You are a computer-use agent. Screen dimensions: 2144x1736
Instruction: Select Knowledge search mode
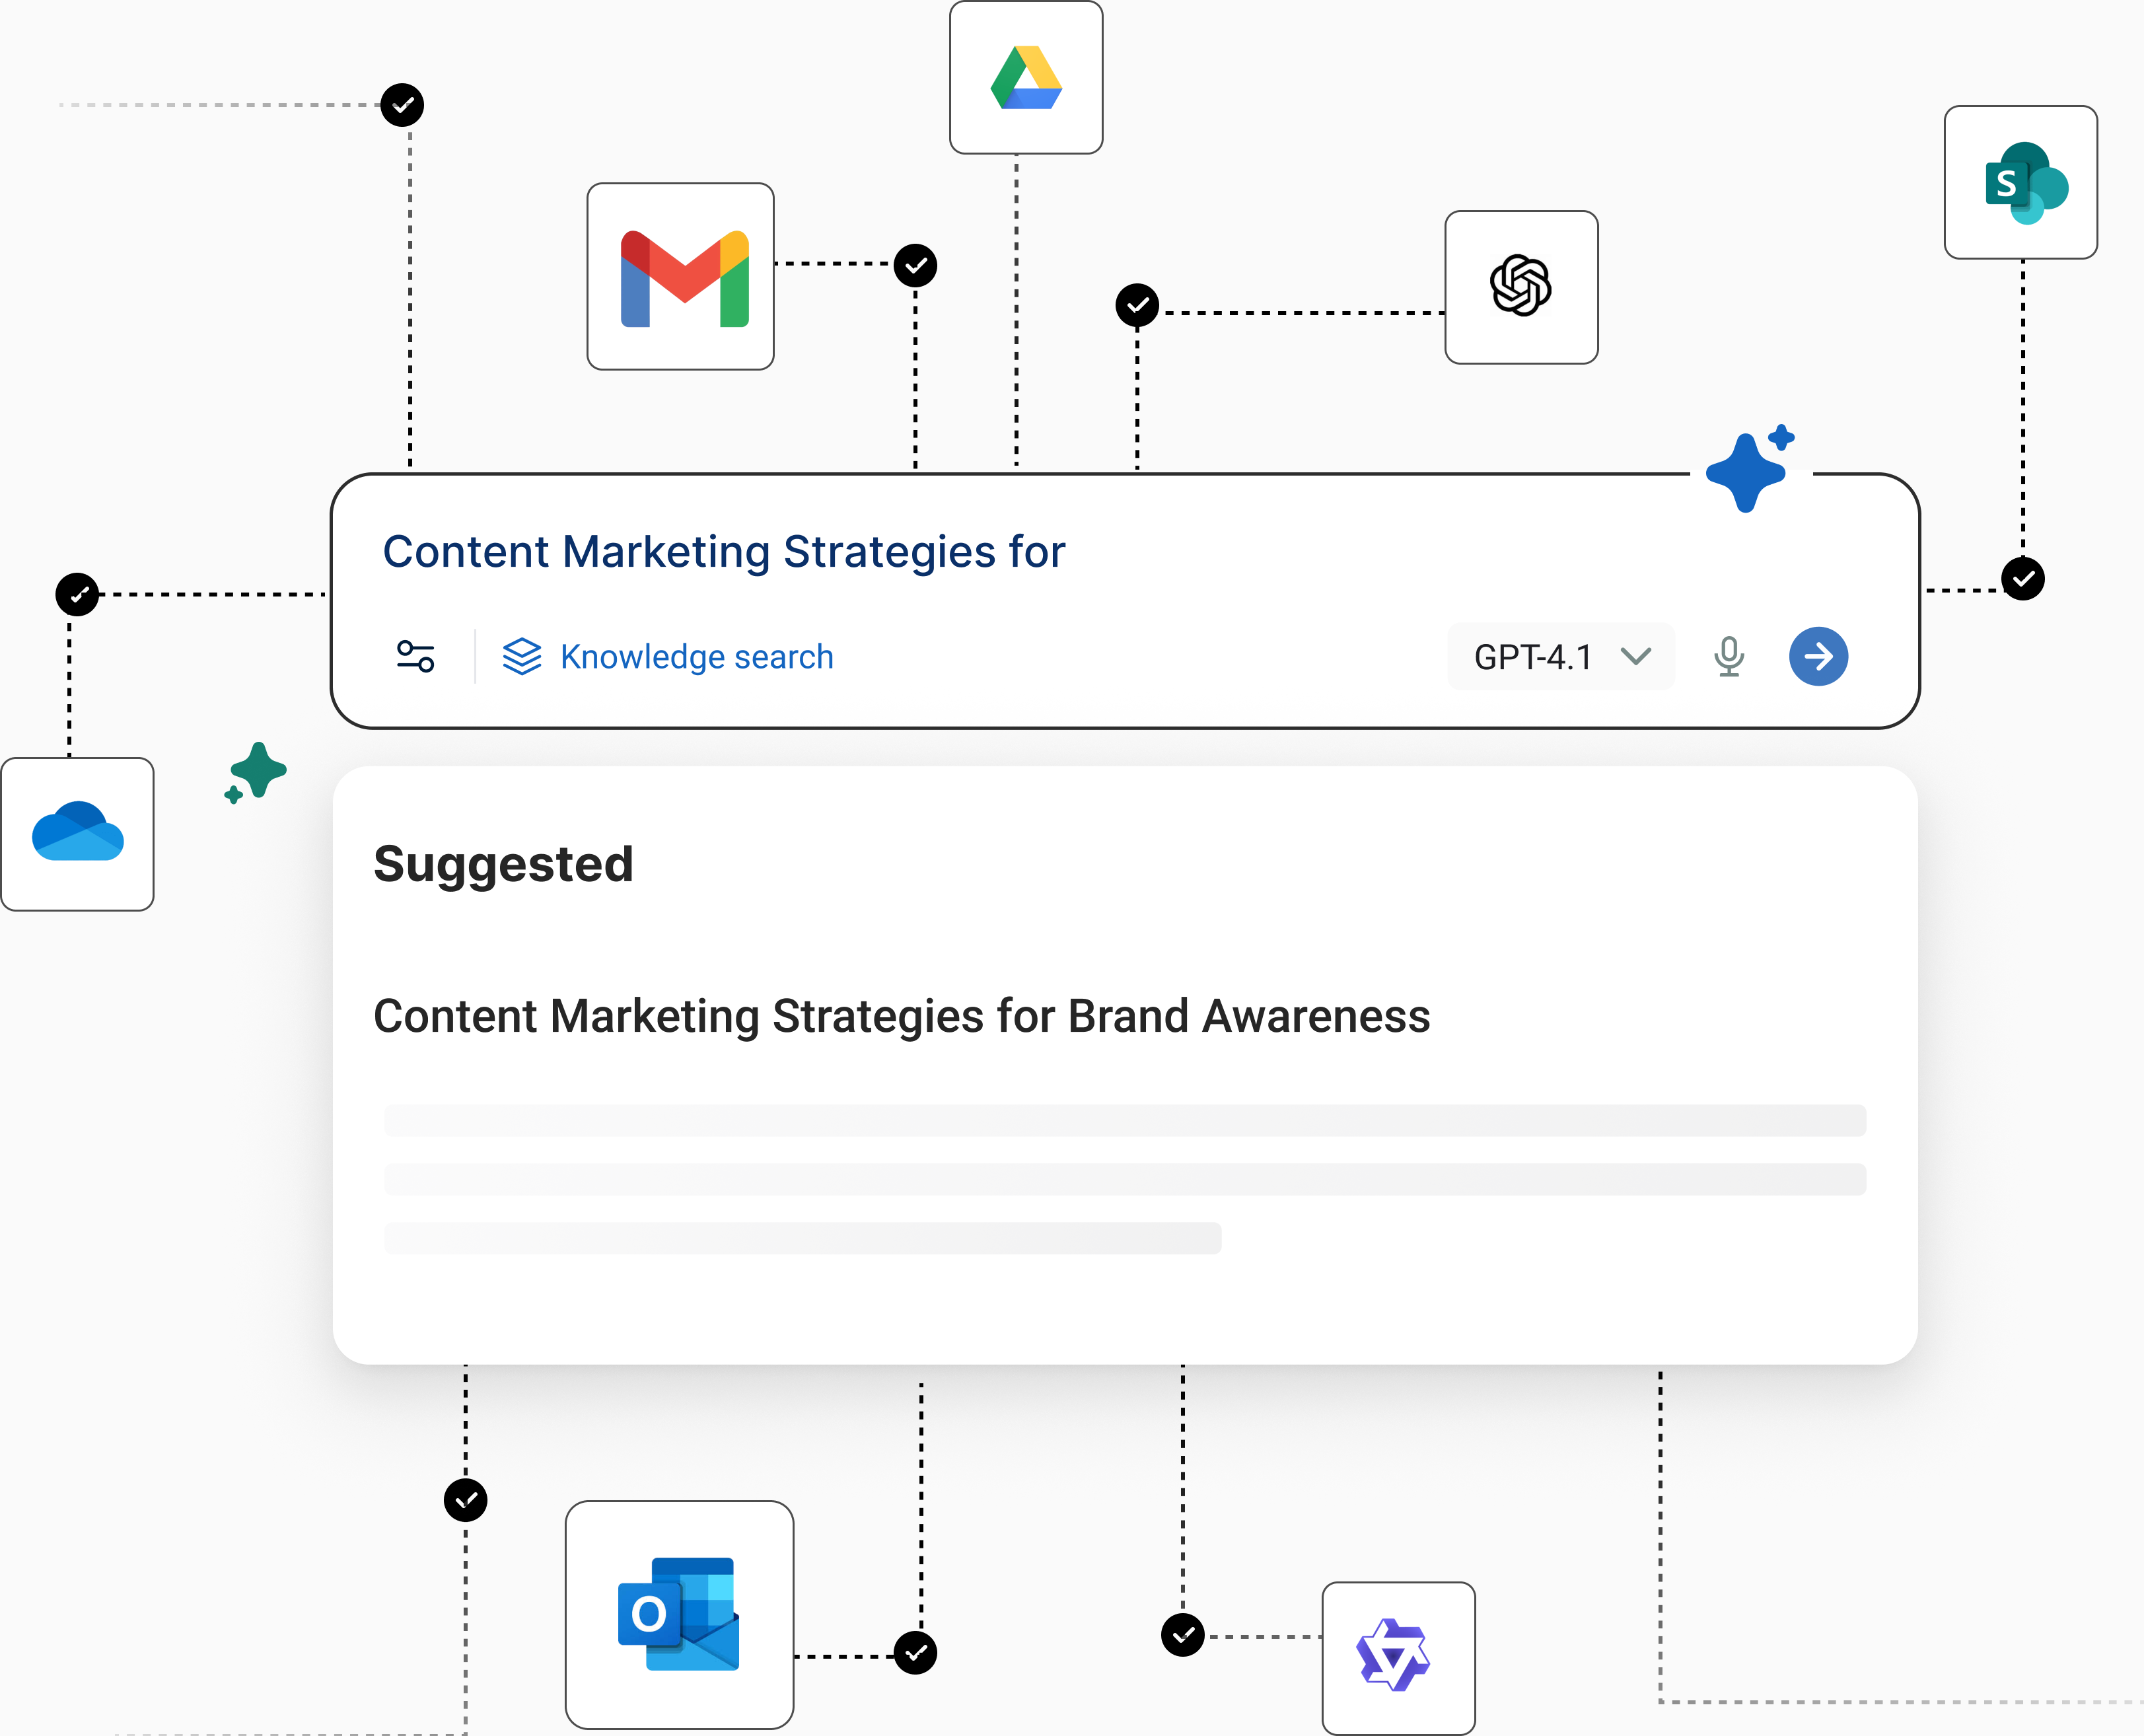[x=696, y=657]
